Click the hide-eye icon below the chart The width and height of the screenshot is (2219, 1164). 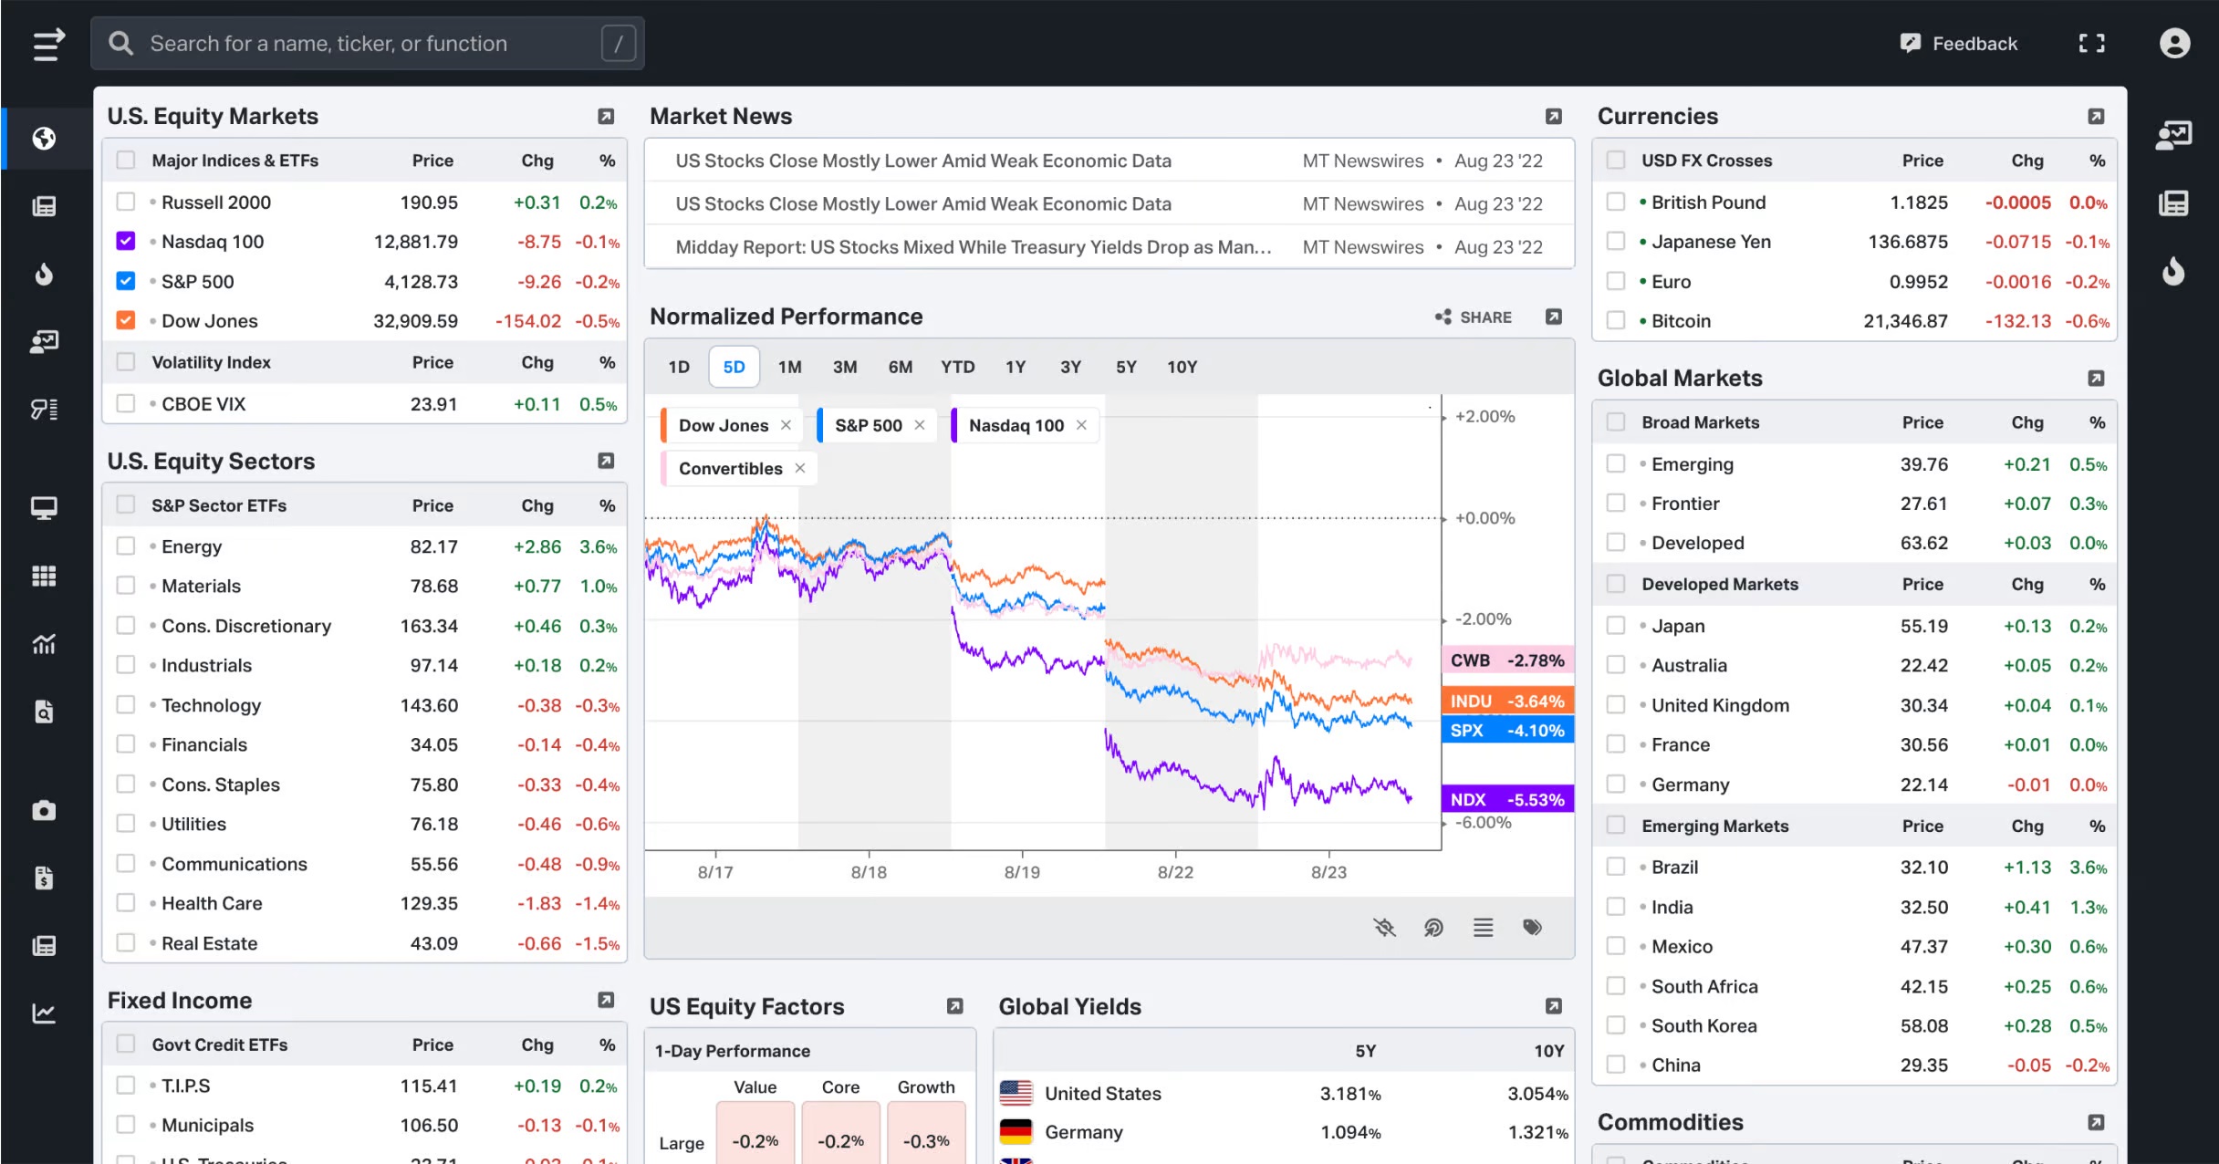(x=1384, y=928)
